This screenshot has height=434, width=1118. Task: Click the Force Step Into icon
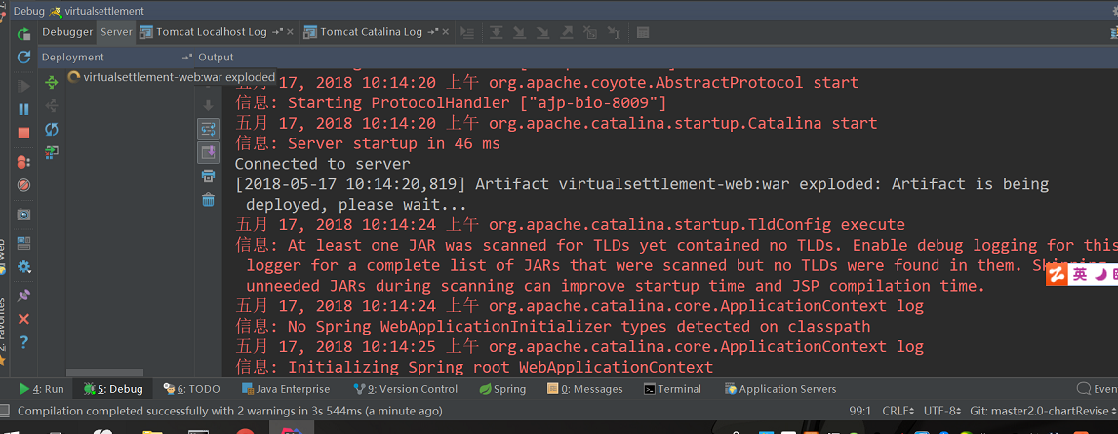pyautogui.click(x=543, y=33)
